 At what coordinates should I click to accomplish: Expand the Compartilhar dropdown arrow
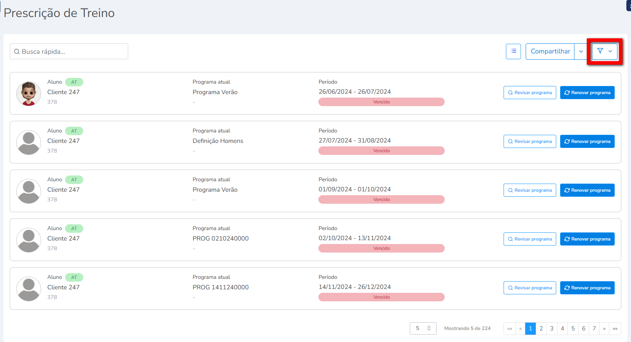581,52
